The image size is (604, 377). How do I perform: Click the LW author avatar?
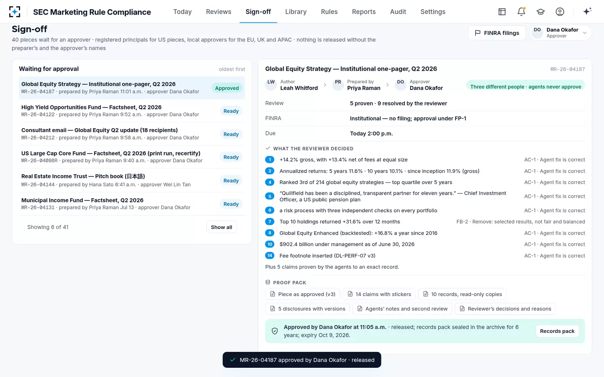271,85
